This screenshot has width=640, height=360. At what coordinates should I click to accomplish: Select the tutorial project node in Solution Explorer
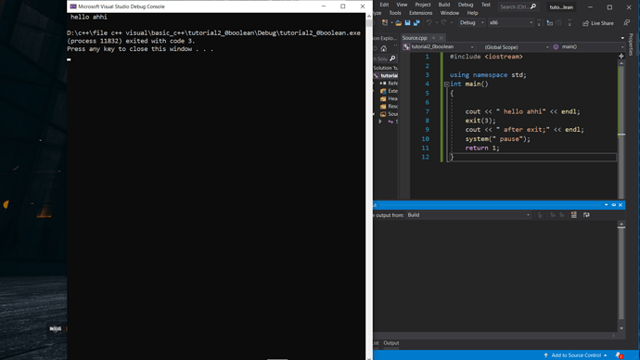[x=389, y=75]
